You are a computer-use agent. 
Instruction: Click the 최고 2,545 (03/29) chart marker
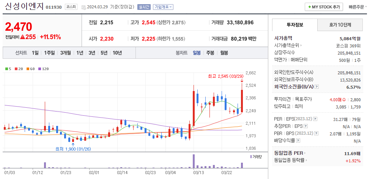click(x=225, y=76)
